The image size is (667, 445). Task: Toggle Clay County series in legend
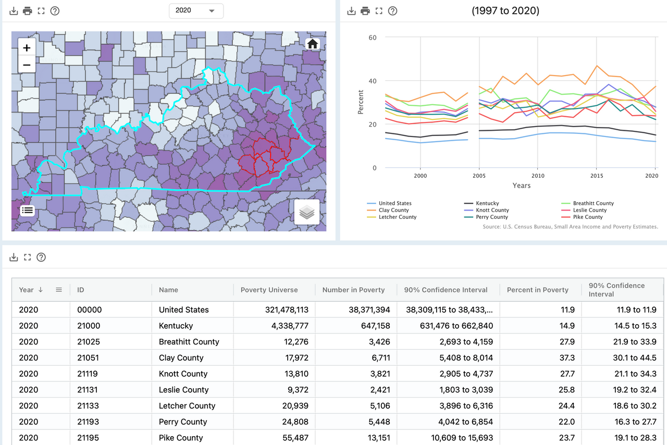[393, 210]
